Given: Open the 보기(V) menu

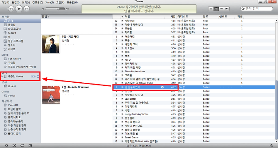Looking at the screenshot, I should coord(26,2).
